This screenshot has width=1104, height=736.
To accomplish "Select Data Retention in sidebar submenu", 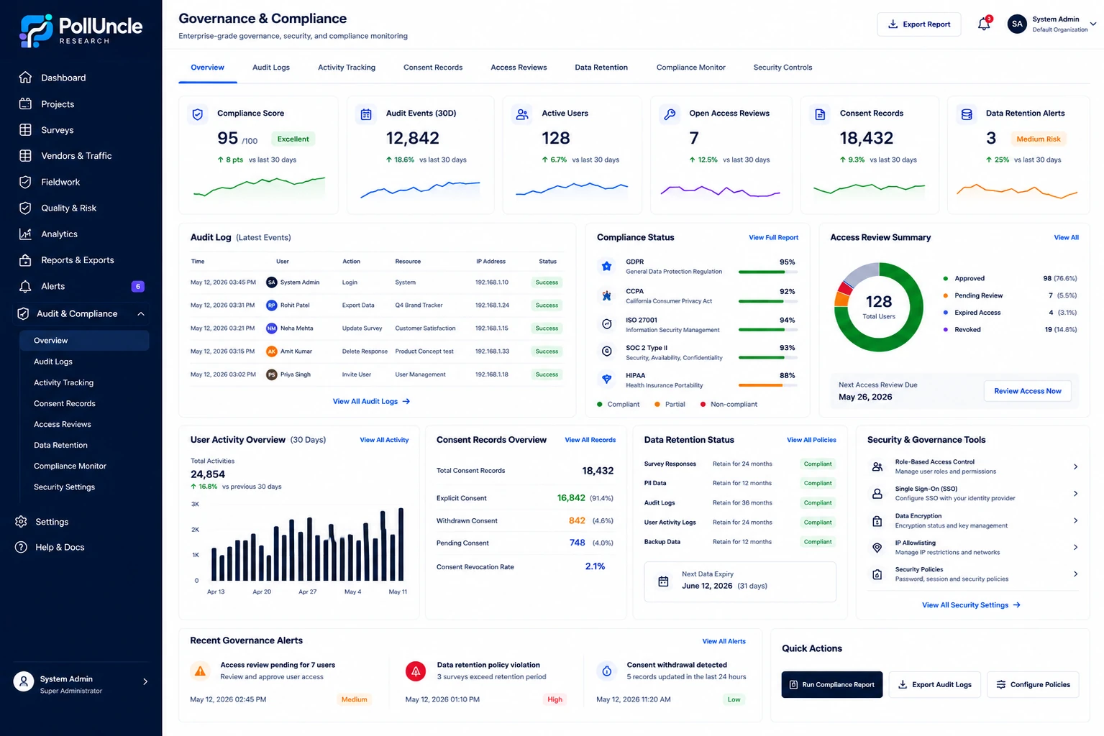I will (60, 446).
